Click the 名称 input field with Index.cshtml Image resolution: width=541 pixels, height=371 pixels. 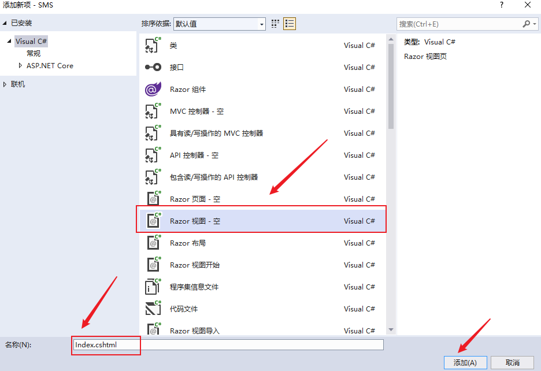[228, 345]
